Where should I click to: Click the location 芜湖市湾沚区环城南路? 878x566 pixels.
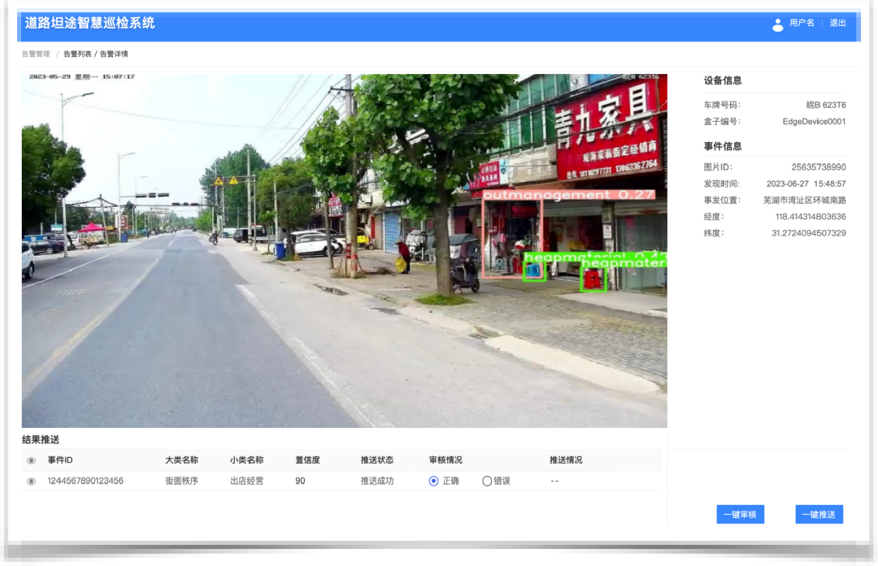click(805, 201)
